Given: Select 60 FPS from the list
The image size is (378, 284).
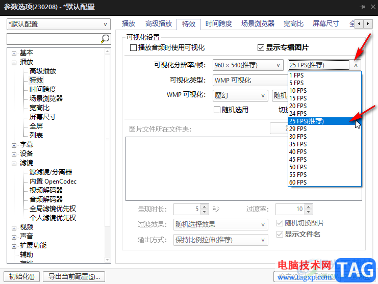Looking at the screenshot, I should 324,183.
